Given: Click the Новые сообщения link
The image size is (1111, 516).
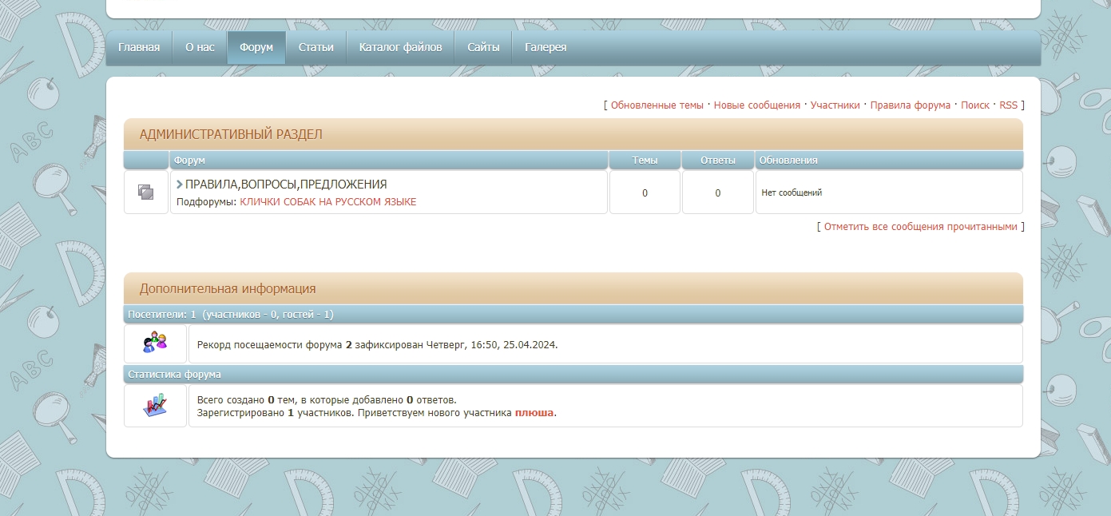Looking at the screenshot, I should coord(756,105).
